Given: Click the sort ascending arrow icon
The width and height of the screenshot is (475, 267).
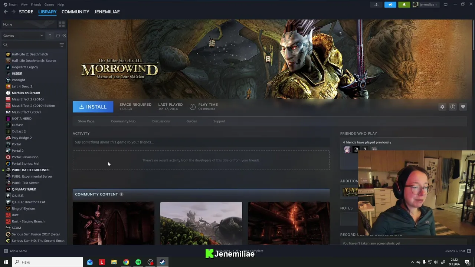Looking at the screenshot, I should 50,36.
